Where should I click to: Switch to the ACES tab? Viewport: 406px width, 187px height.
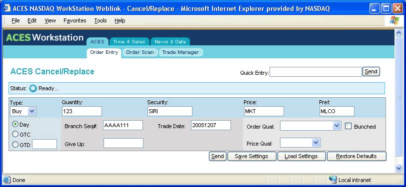coord(97,41)
